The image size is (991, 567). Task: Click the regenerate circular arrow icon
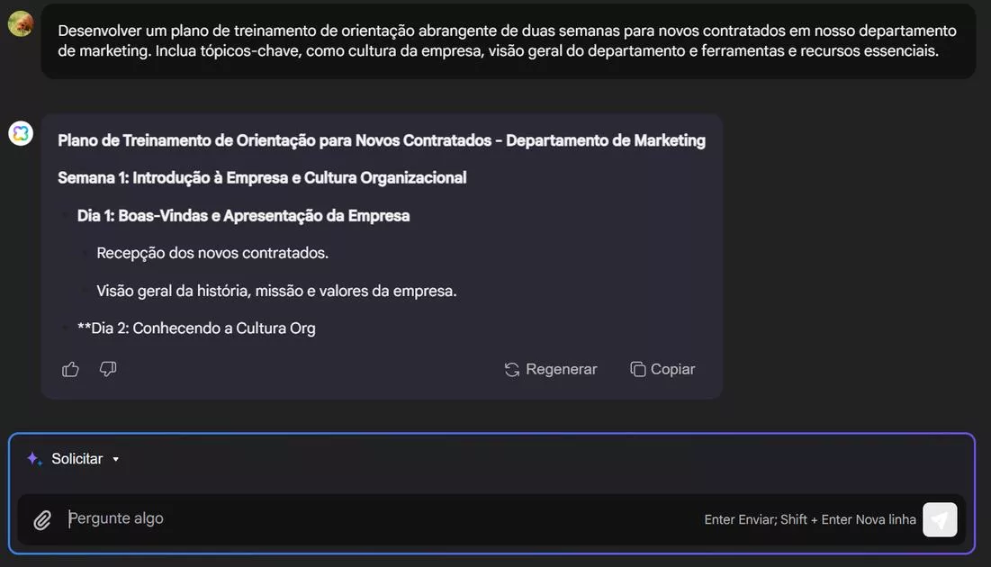click(510, 368)
